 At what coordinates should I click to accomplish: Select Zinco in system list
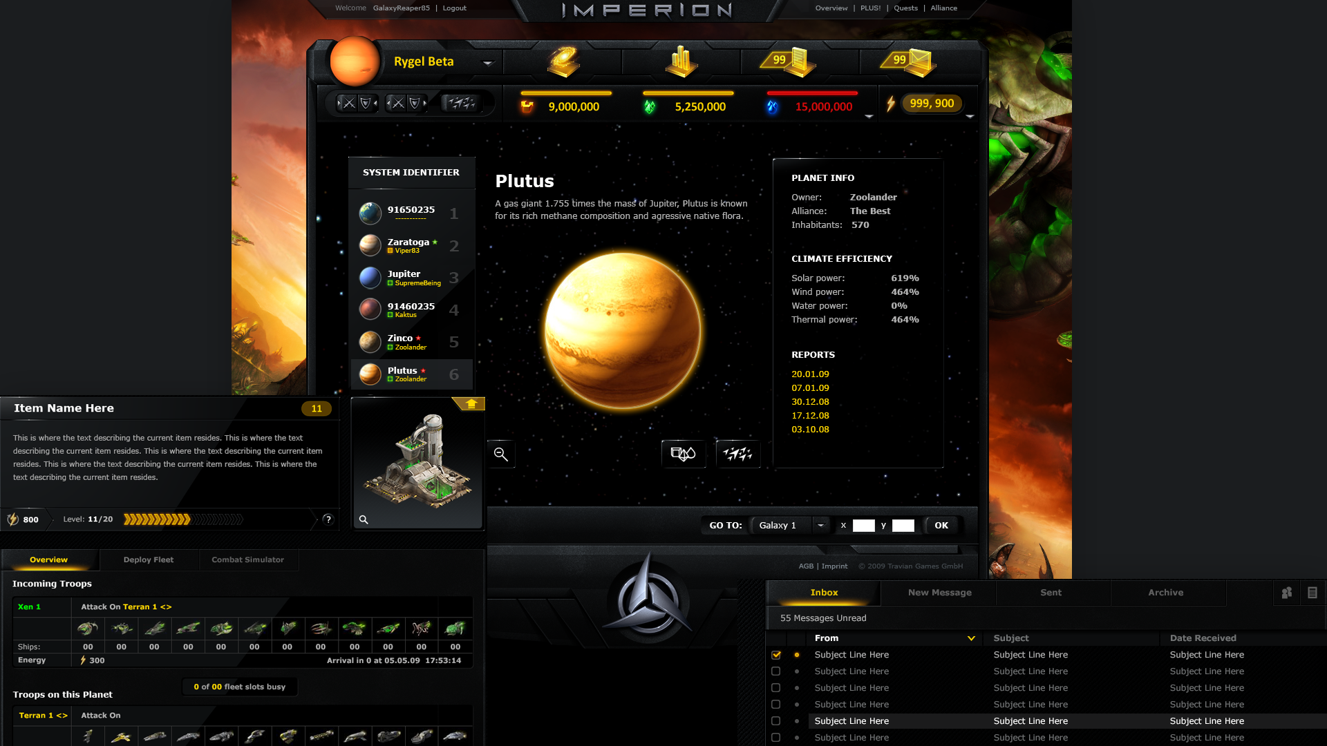pyautogui.click(x=412, y=342)
